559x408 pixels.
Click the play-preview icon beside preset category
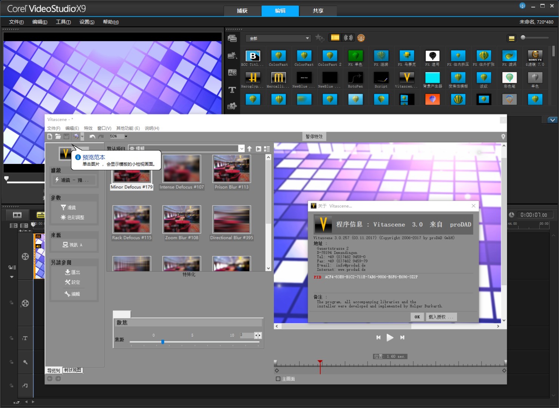(x=258, y=149)
